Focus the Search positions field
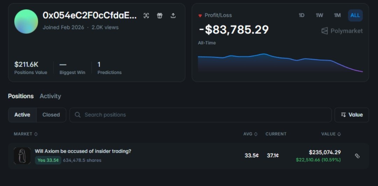 [201, 115]
